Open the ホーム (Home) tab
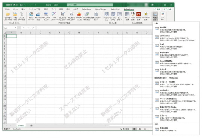This screenshot has height=138, width=202. click(x=16, y=9)
